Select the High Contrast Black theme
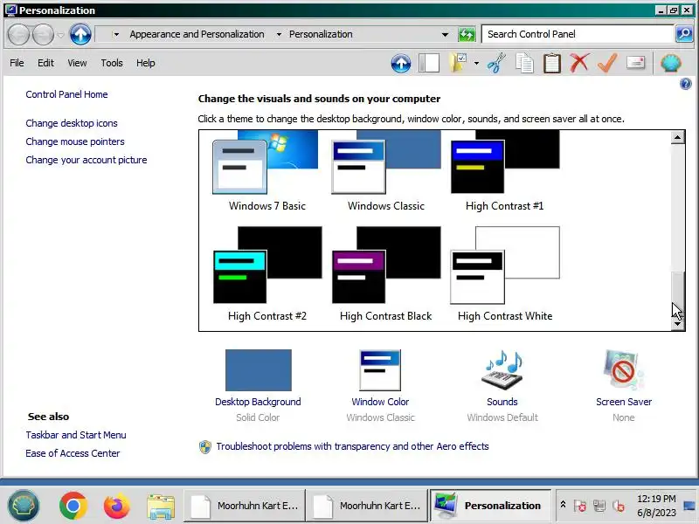 385,273
